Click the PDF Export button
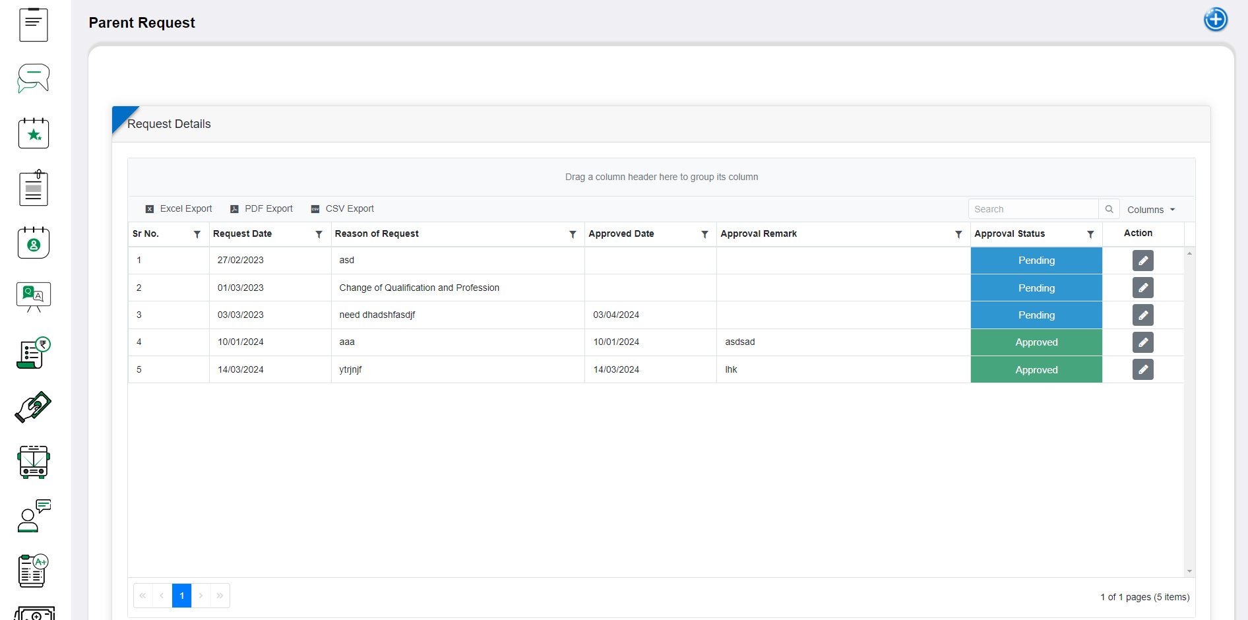The height and width of the screenshot is (620, 1248). coord(262,209)
